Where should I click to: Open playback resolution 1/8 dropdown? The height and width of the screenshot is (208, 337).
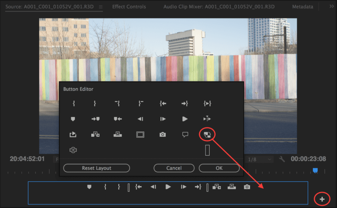tap(259, 159)
